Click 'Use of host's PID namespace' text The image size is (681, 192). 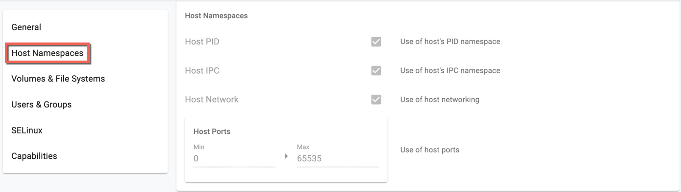pyautogui.click(x=450, y=42)
